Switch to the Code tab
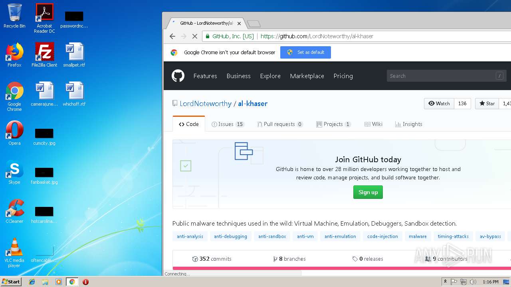This screenshot has width=511, height=287. [x=189, y=124]
